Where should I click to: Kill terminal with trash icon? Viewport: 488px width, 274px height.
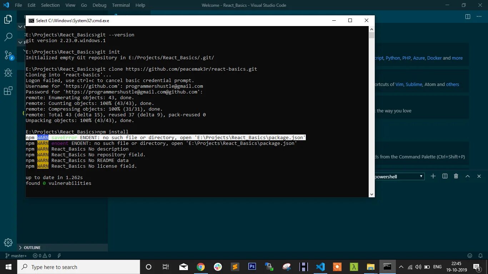tap(456, 176)
